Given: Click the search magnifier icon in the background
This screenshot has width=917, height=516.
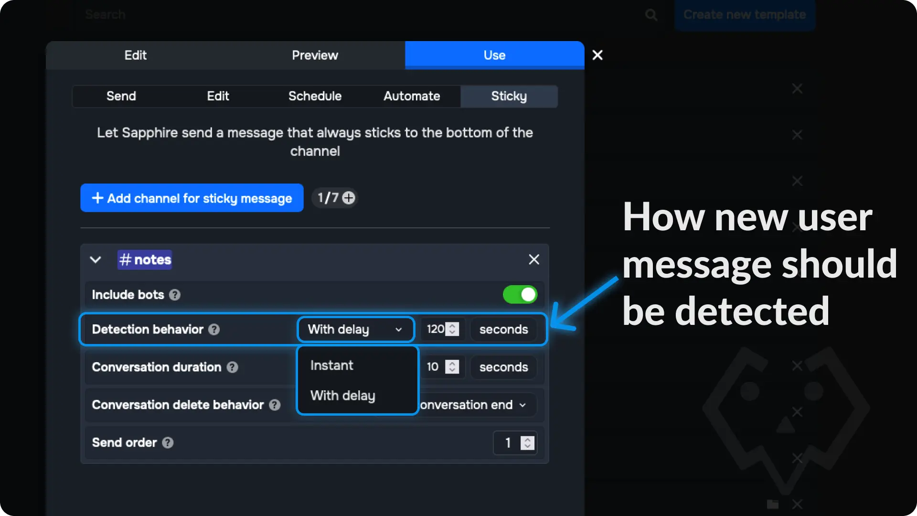Looking at the screenshot, I should 651,15.
